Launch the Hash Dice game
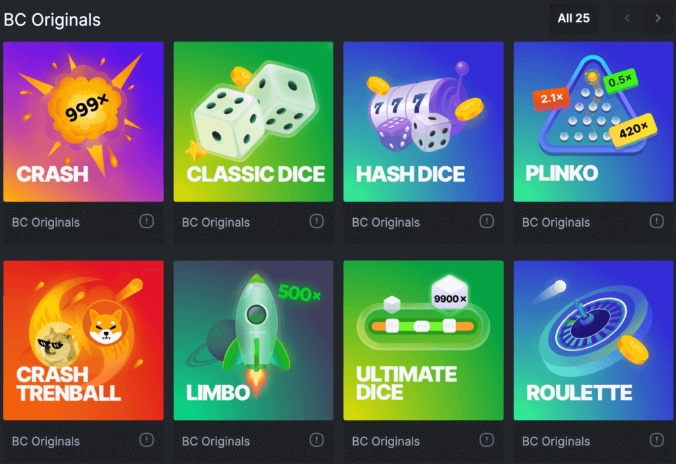The height and width of the screenshot is (464, 676). tap(423, 121)
